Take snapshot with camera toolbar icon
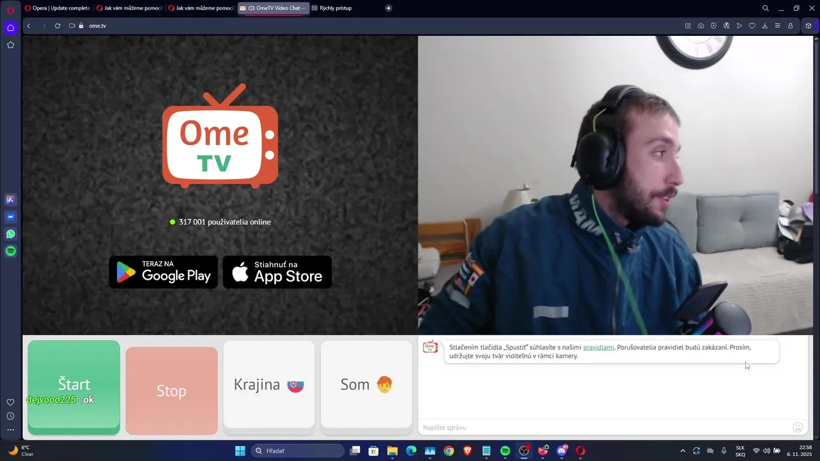This screenshot has width=820, height=461. (701, 26)
